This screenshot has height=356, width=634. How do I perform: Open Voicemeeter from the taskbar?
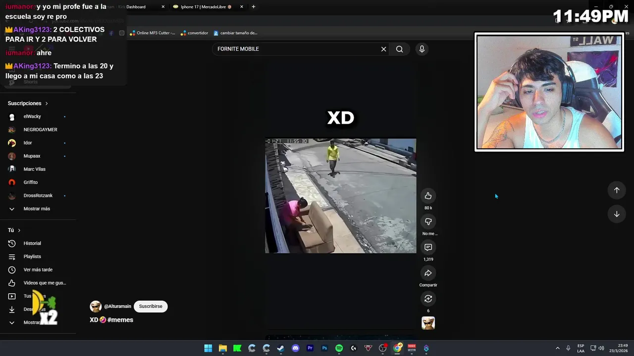412,348
